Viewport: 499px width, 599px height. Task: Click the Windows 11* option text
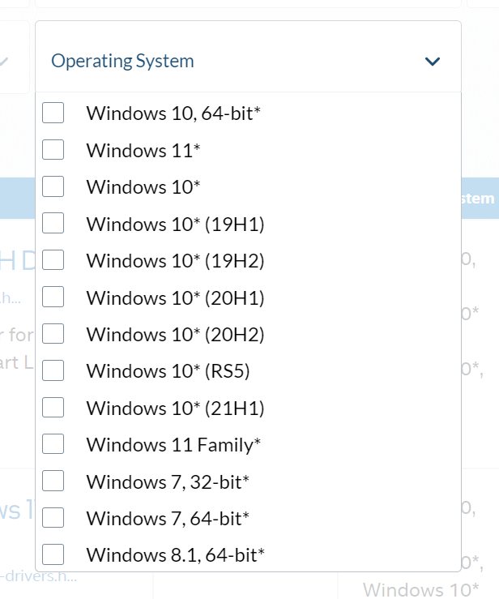click(143, 150)
